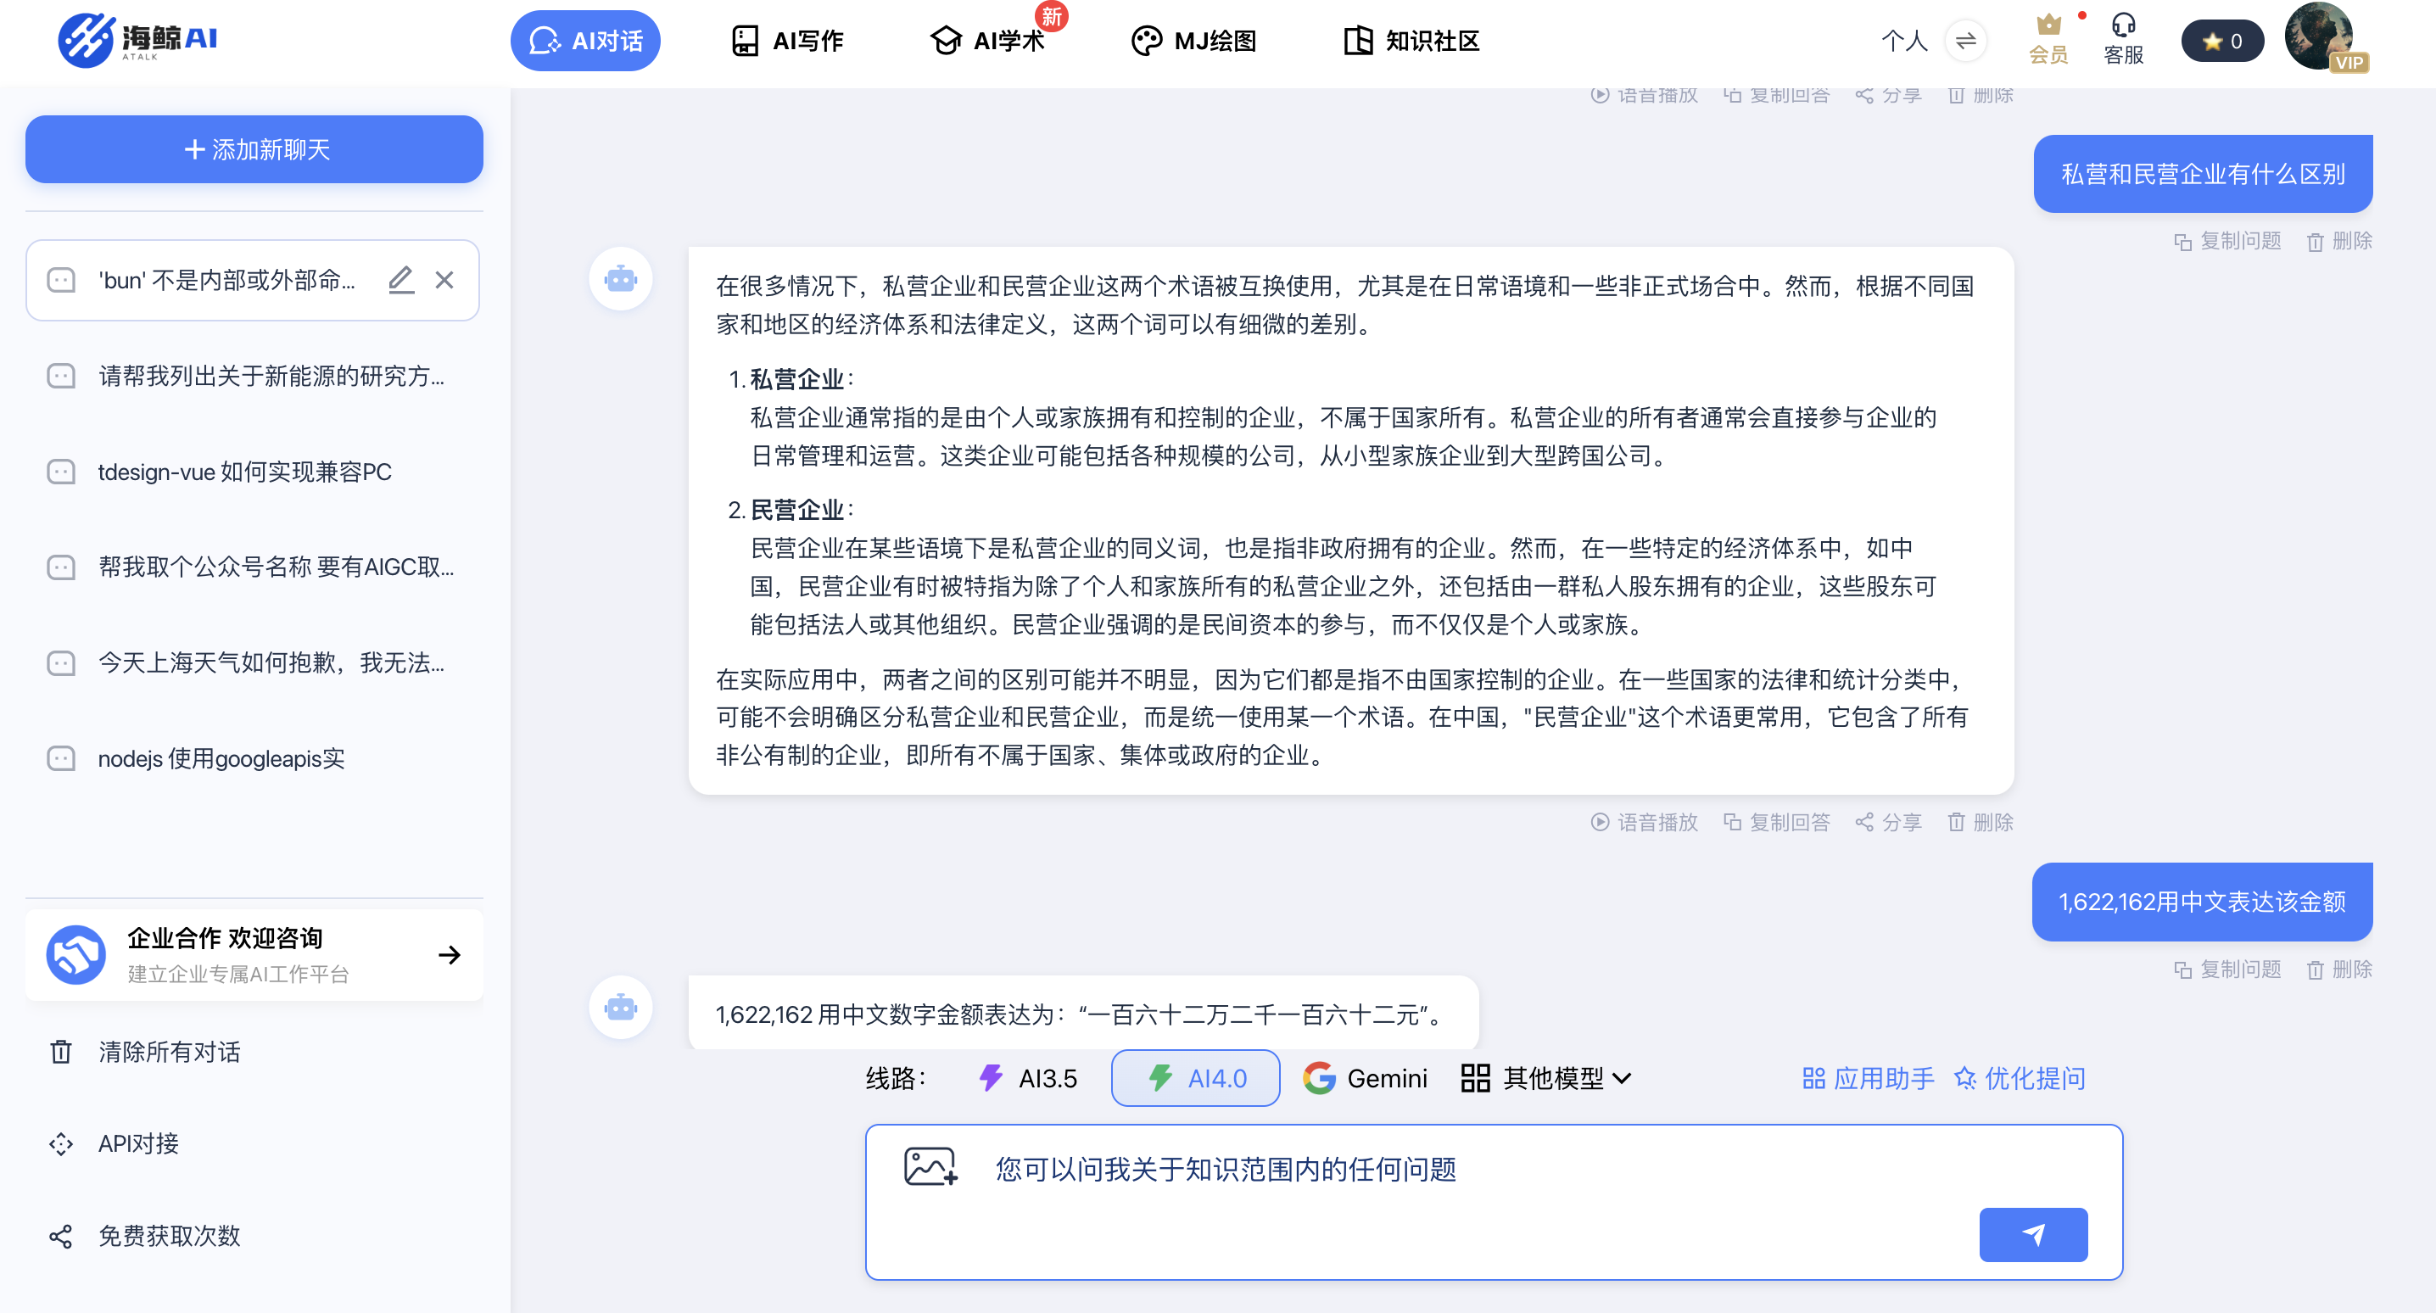
Task: Open the 知识社区 tab
Action: coord(1411,41)
